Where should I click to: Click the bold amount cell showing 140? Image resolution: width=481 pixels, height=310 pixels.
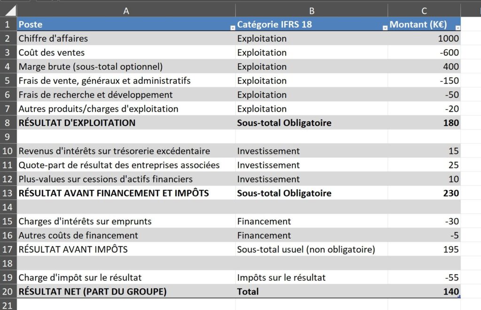coord(424,291)
